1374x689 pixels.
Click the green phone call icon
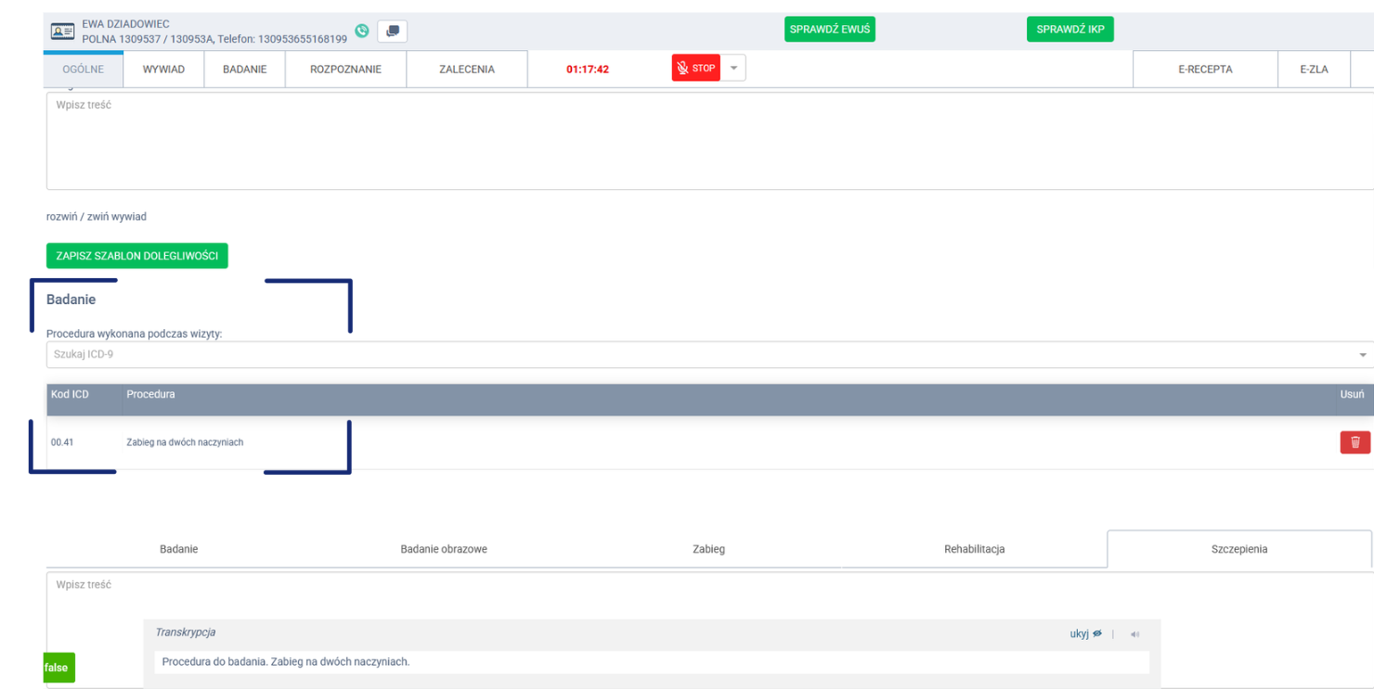tap(362, 31)
